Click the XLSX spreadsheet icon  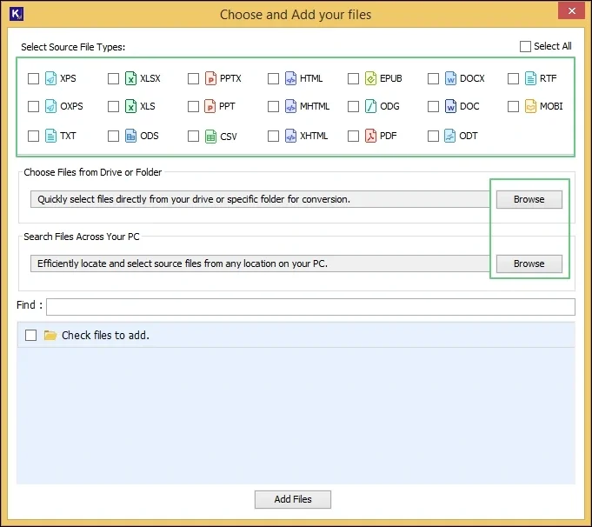130,78
